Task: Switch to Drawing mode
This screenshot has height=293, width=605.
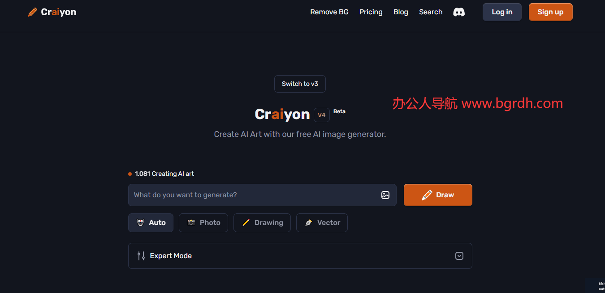Action: click(x=262, y=222)
